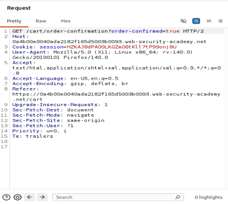Click the Sec-Fetch-Dest header name

click(x=36, y=110)
